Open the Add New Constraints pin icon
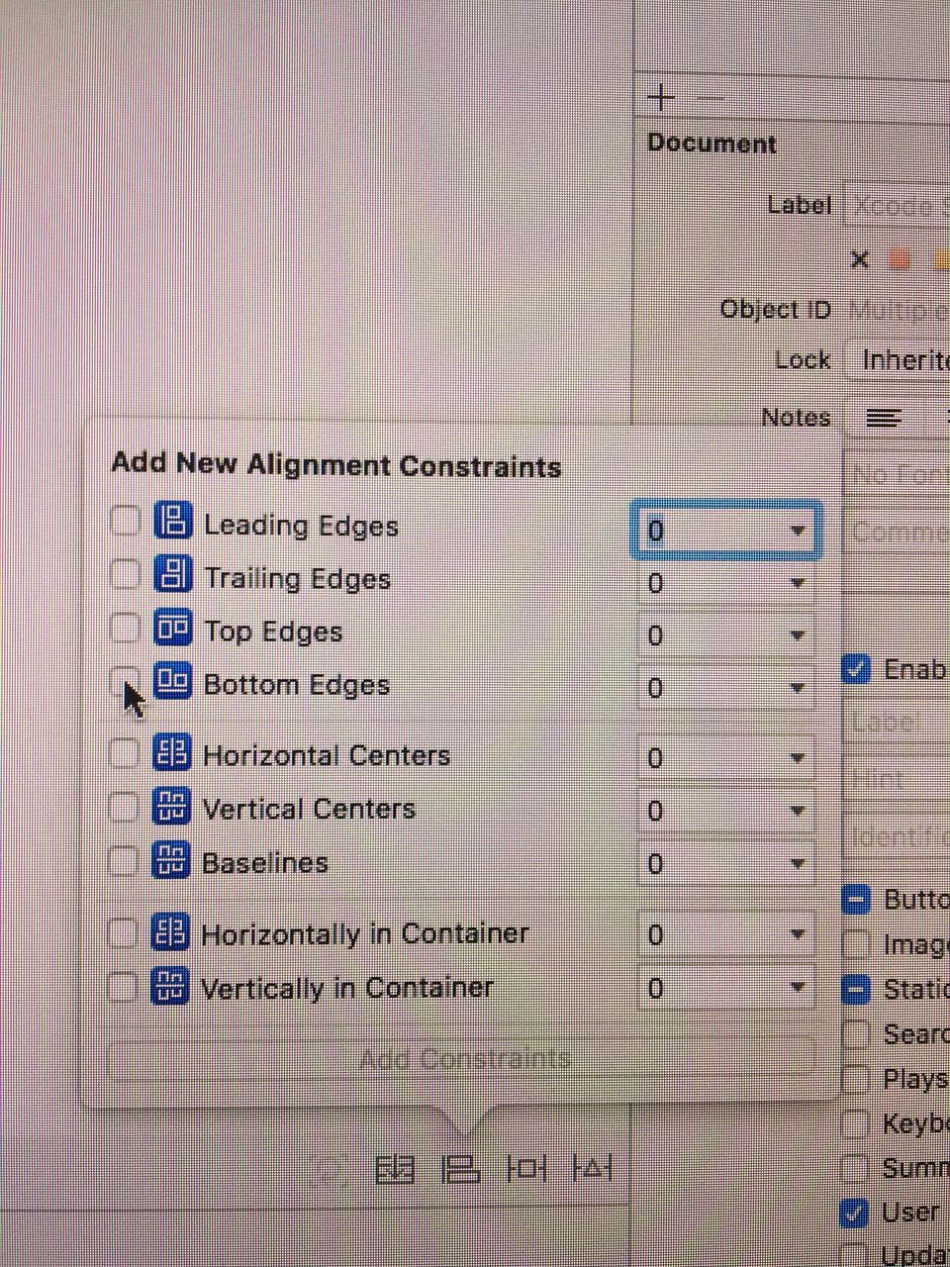The height and width of the screenshot is (1267, 950). 525,1170
